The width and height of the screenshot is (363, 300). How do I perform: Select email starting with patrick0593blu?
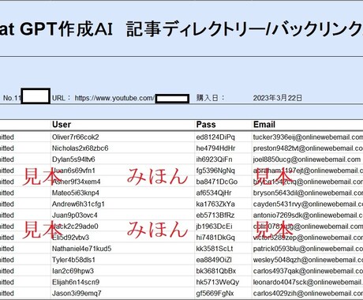point(308,249)
